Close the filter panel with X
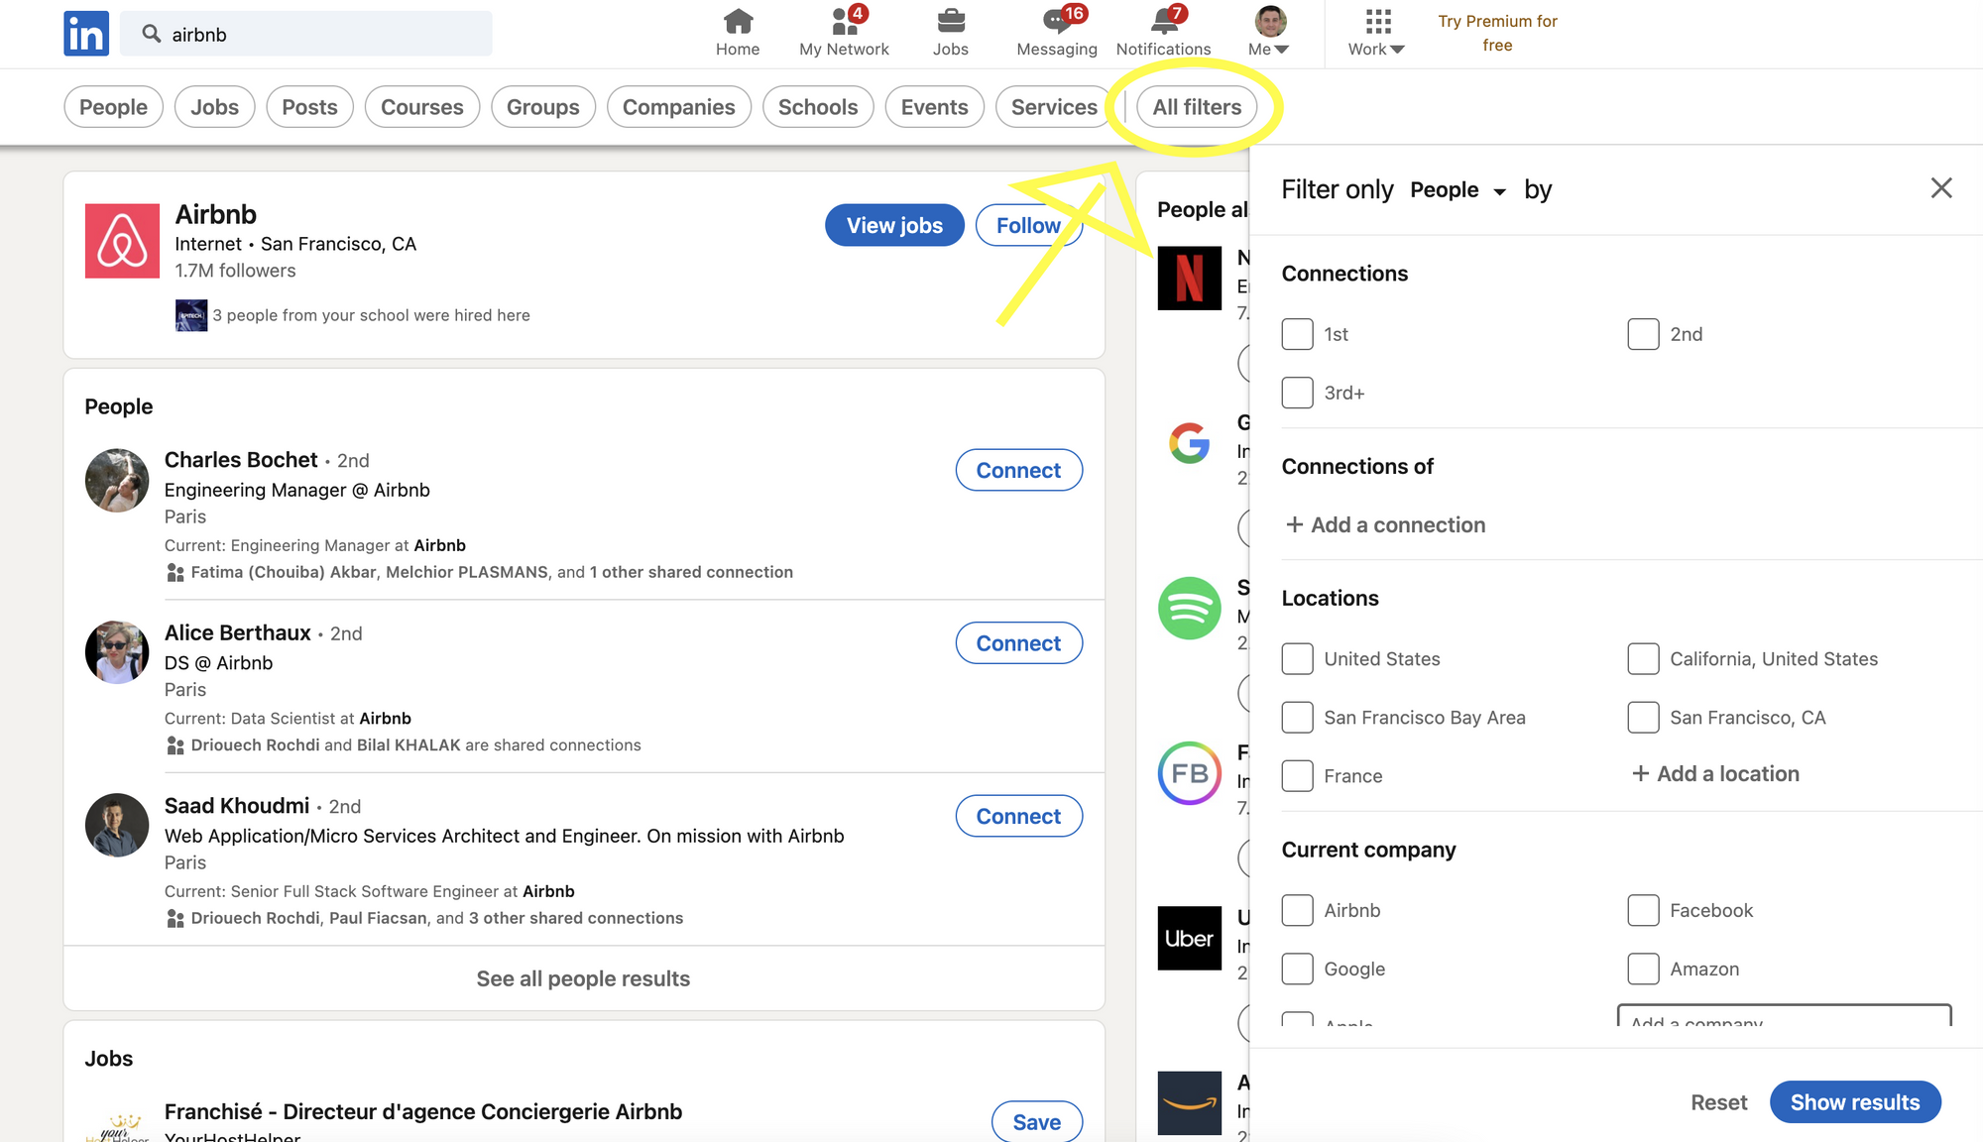 click(1940, 188)
